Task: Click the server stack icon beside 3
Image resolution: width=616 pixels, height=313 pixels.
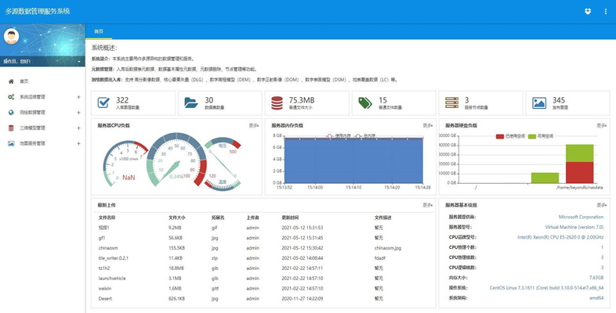Action: [451, 103]
